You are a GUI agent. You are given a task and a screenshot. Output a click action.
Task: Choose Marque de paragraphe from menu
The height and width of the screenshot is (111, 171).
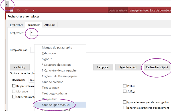[x=60, y=48]
